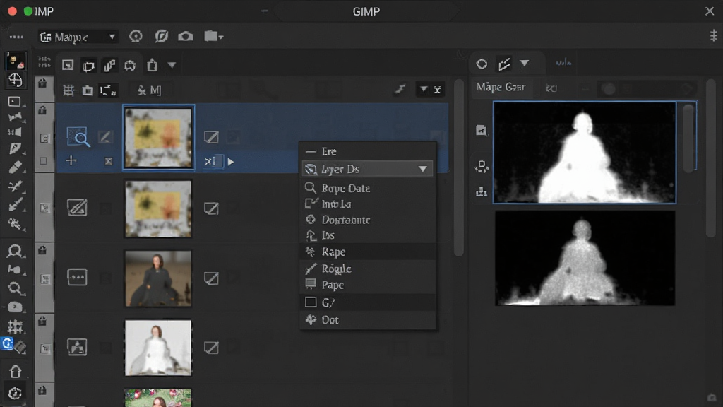Click the slashed-circle icon in top toolbar
Image resolution: width=723 pixels, height=407 pixels.
click(162, 36)
